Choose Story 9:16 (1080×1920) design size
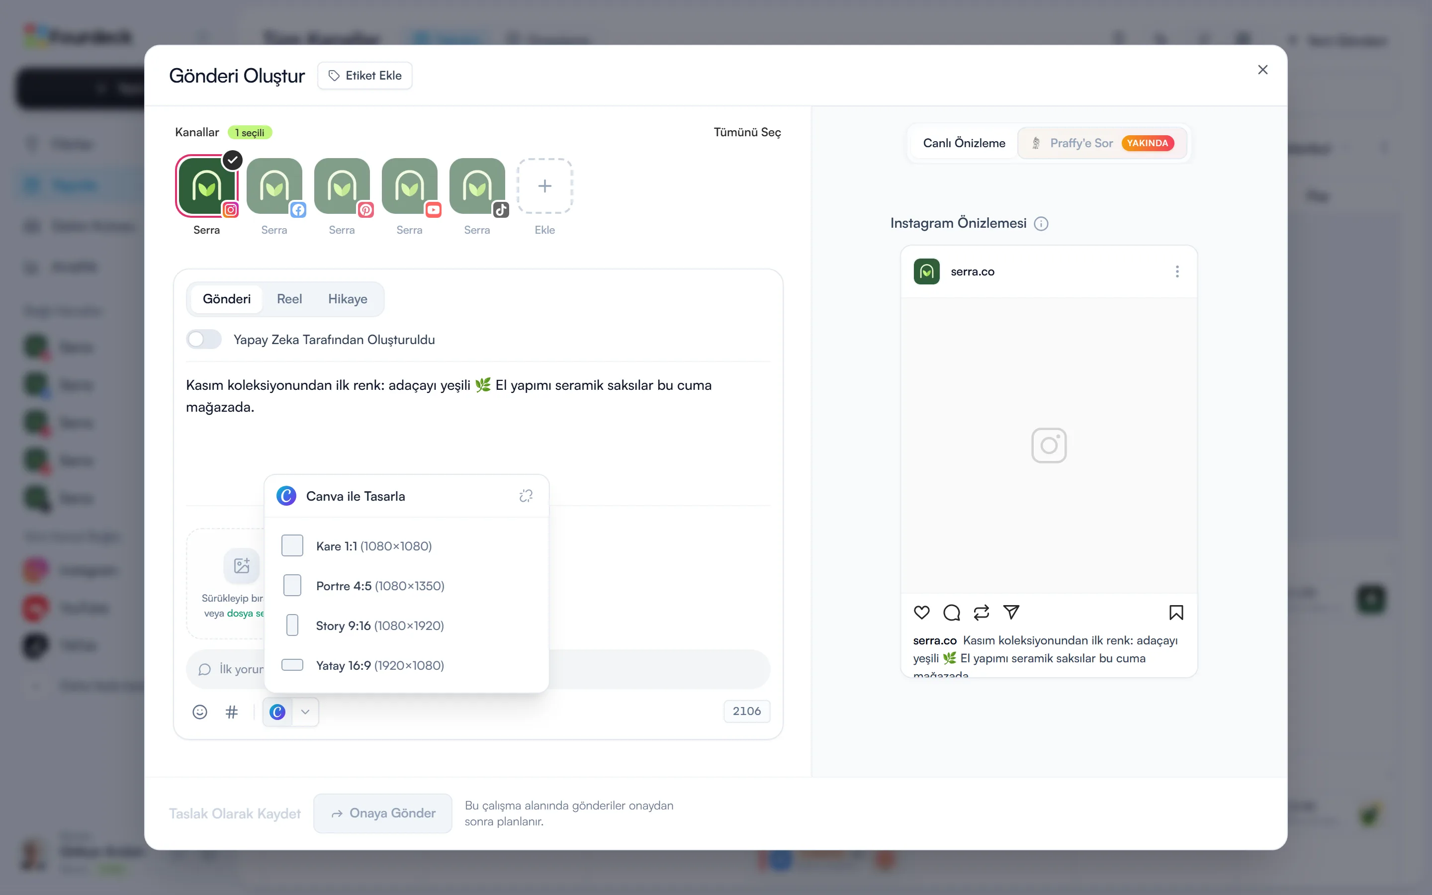The image size is (1432, 895). [407, 625]
